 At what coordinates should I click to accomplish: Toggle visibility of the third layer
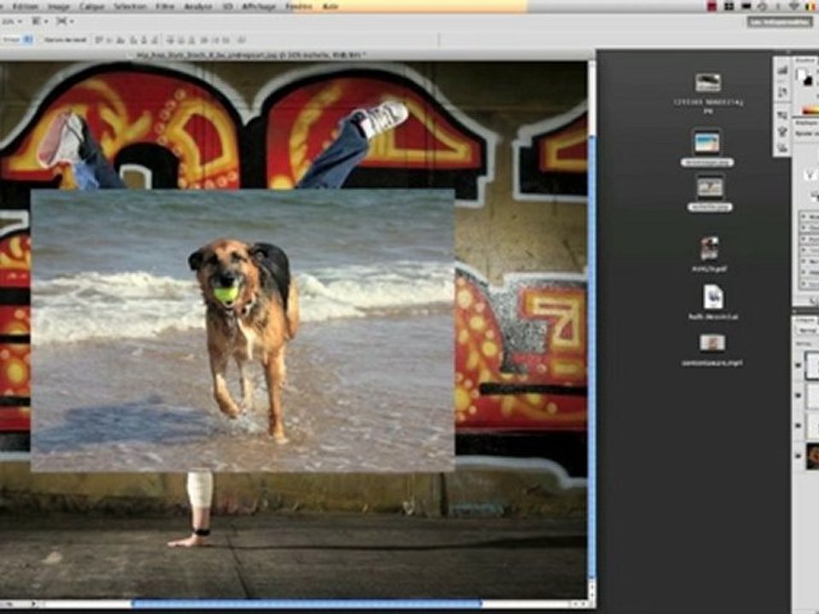coord(799,426)
